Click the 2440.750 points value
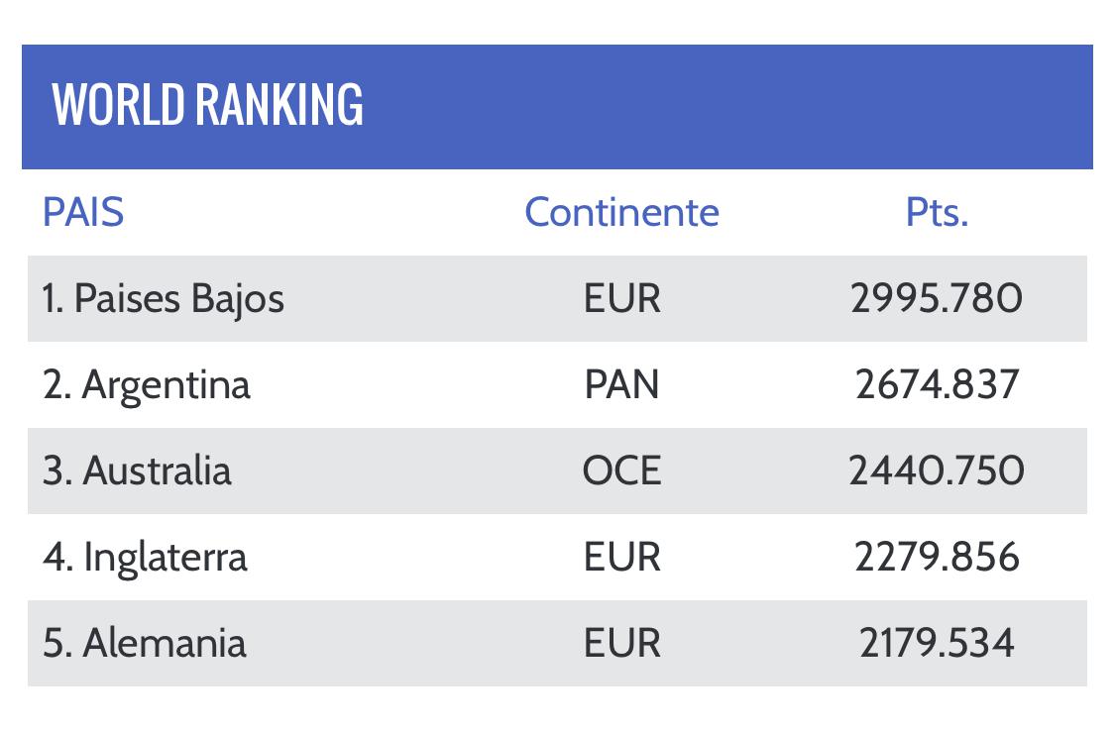The height and width of the screenshot is (733, 1115). [937, 471]
